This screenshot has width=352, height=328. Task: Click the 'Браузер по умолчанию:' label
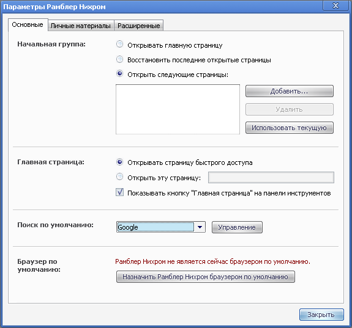point(39,265)
